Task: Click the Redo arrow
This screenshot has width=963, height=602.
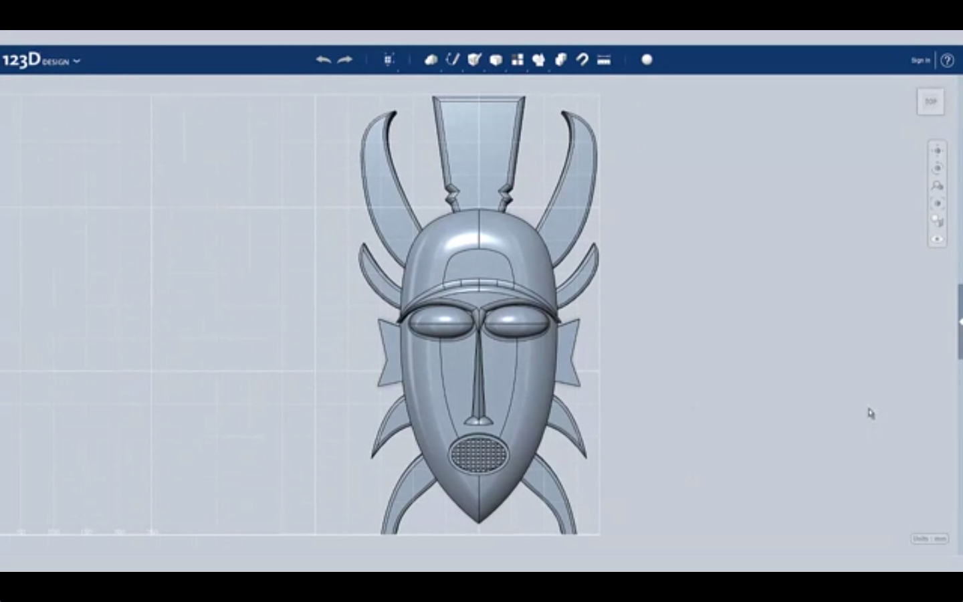Action: (345, 60)
